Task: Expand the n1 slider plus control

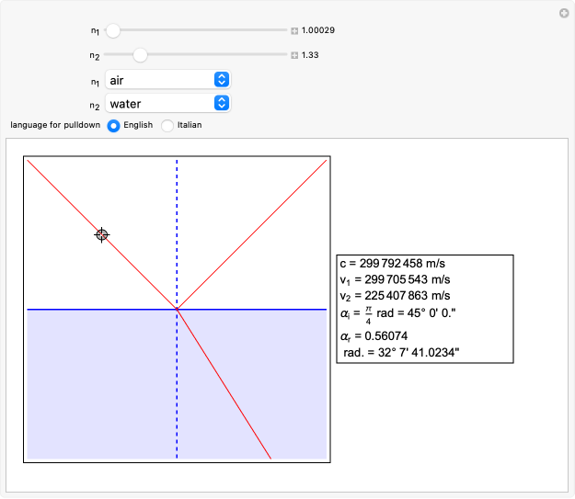Action: [294, 30]
